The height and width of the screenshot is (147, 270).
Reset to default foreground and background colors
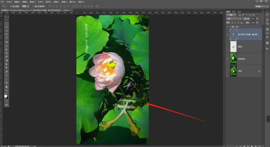click(x=5, y=93)
